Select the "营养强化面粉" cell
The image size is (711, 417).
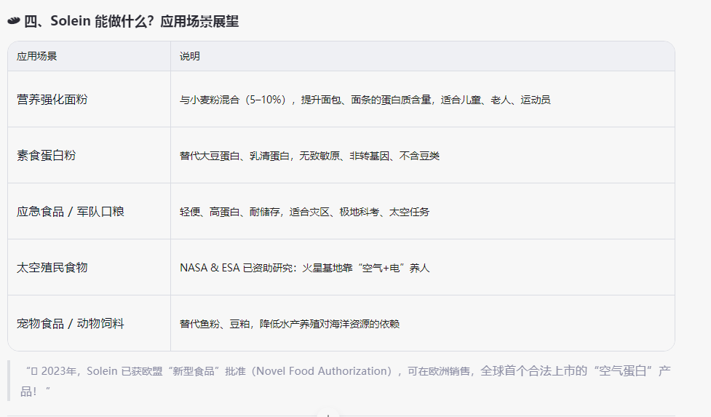(89, 99)
